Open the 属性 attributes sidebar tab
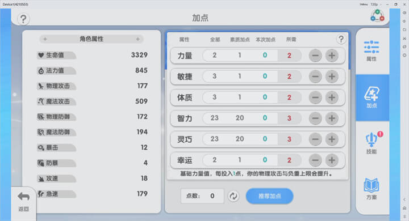 click(x=372, y=51)
